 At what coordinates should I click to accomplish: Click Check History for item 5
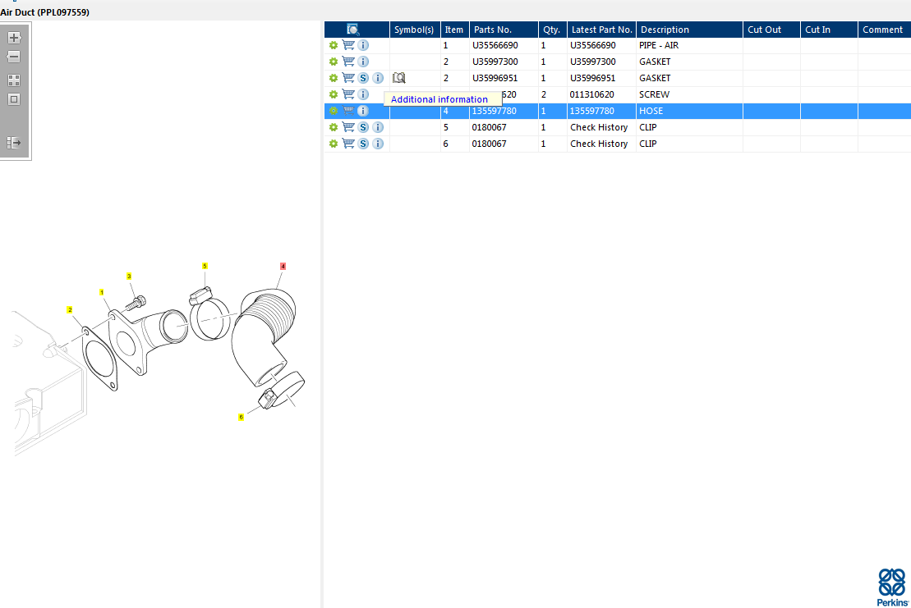599,127
